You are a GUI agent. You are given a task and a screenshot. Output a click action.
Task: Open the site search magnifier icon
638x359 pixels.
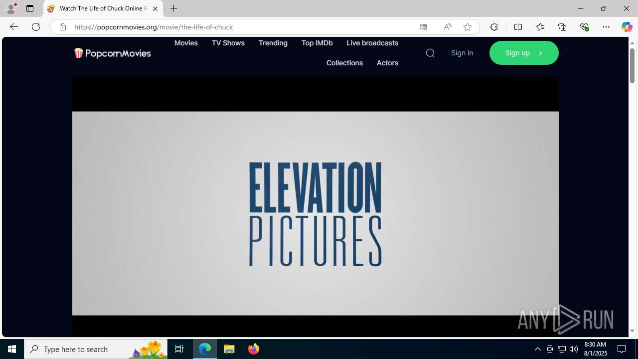point(430,53)
